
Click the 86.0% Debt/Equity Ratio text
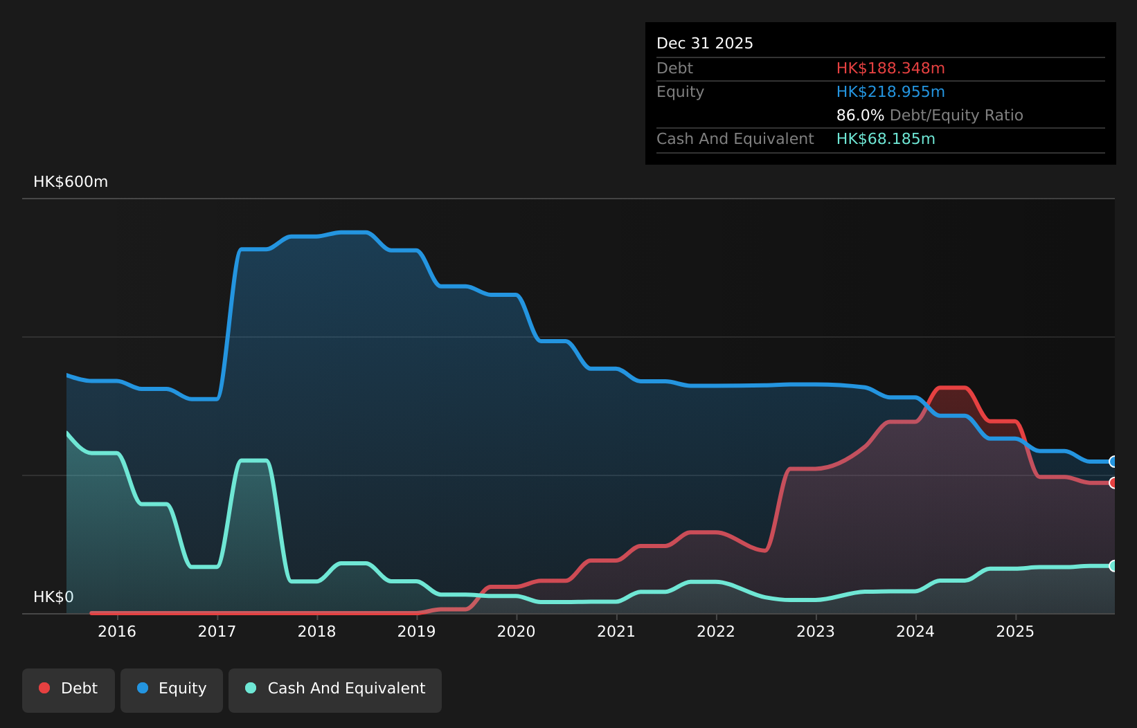[930, 116]
